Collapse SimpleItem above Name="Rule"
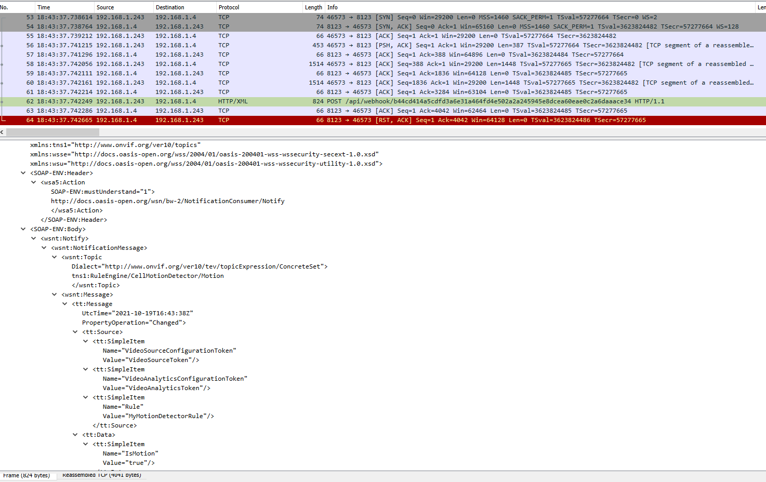Viewport: 766px width, 482px height. click(86, 397)
